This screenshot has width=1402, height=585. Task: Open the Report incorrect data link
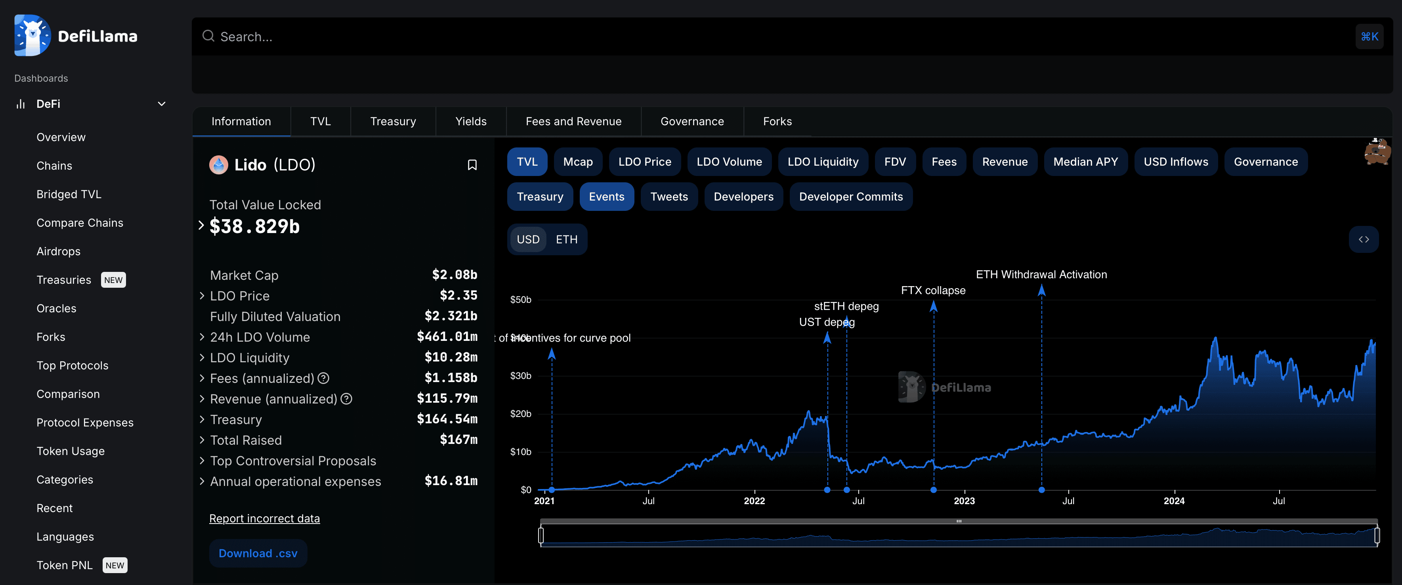point(264,518)
